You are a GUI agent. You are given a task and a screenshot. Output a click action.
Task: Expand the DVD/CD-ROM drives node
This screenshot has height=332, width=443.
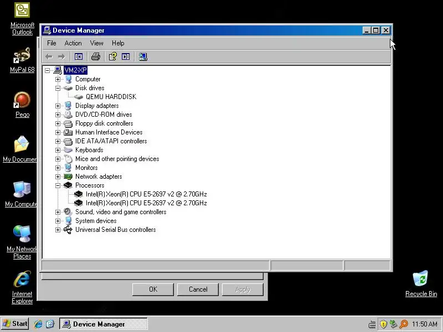click(x=58, y=115)
